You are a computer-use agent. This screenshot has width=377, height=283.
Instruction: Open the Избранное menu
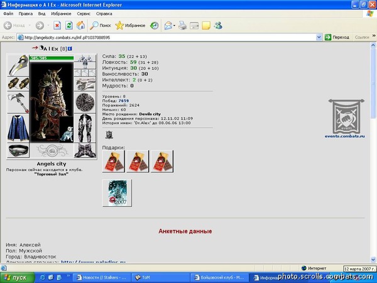click(61, 14)
